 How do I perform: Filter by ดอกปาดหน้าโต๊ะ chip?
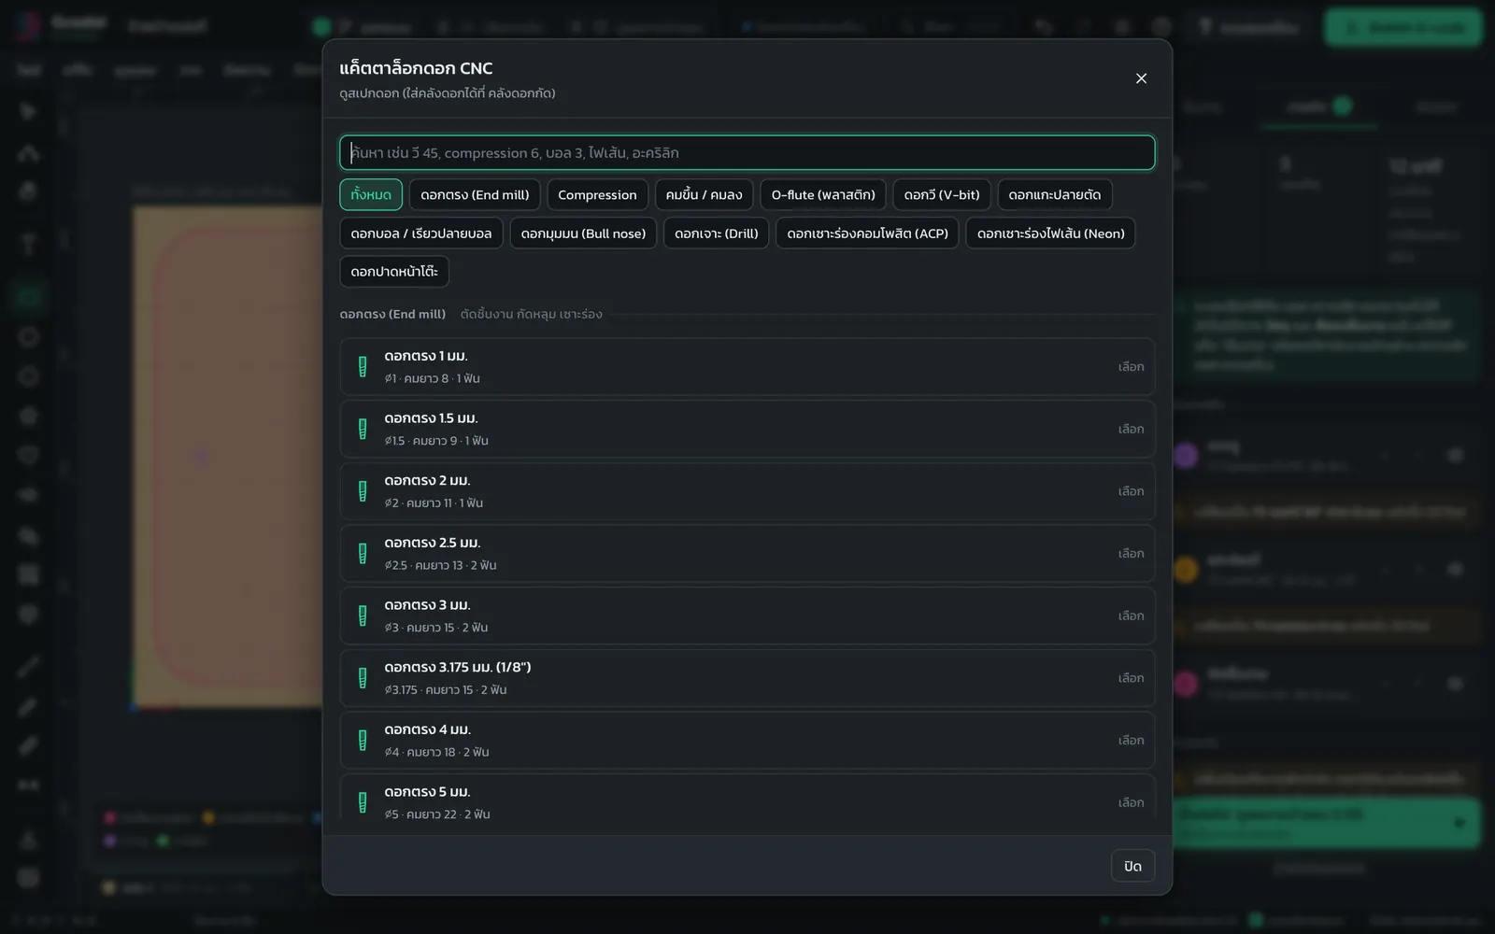tap(394, 272)
